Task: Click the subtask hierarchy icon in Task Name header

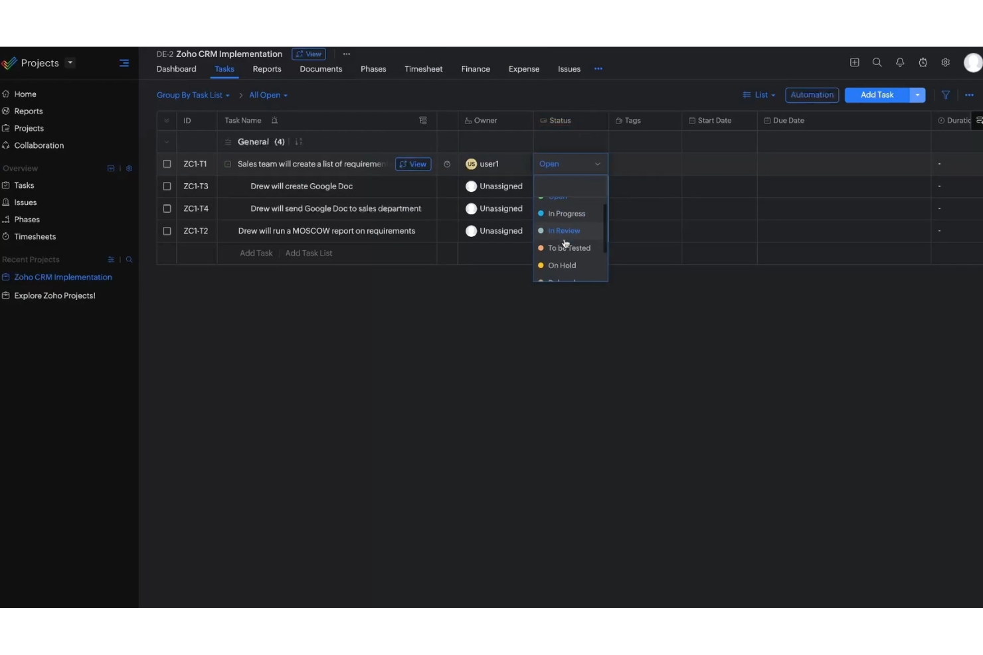Action: click(x=423, y=120)
